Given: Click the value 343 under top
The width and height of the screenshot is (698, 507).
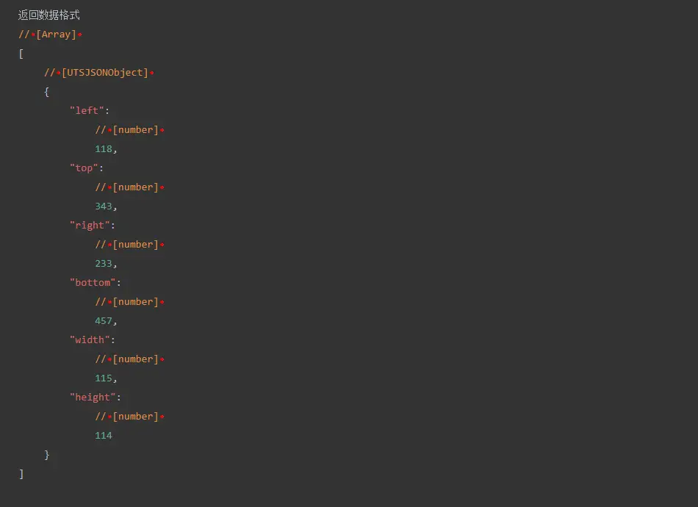Looking at the screenshot, I should [104, 206].
